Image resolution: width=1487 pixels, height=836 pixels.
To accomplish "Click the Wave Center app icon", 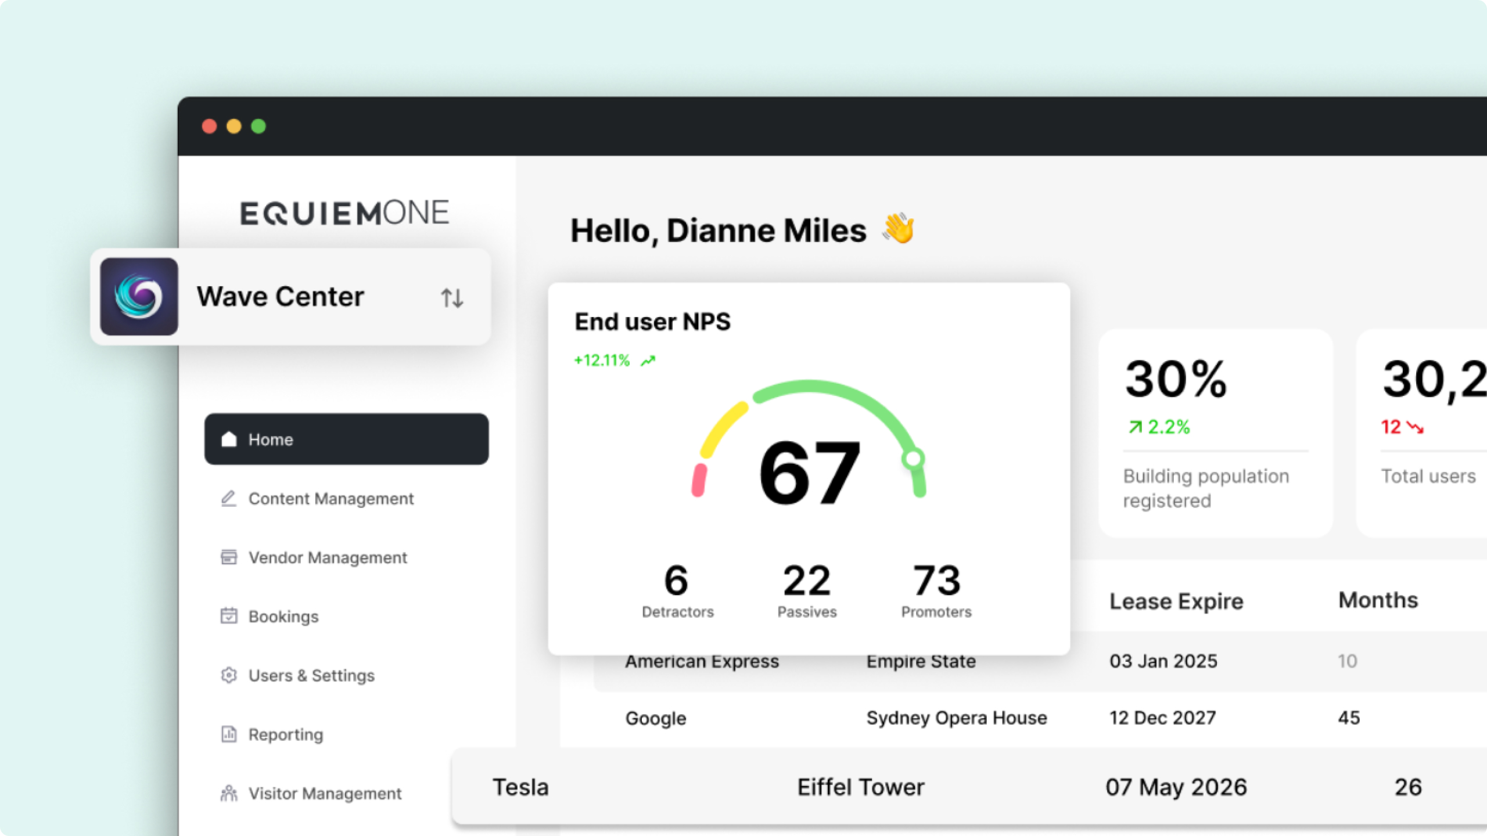I will (x=139, y=296).
